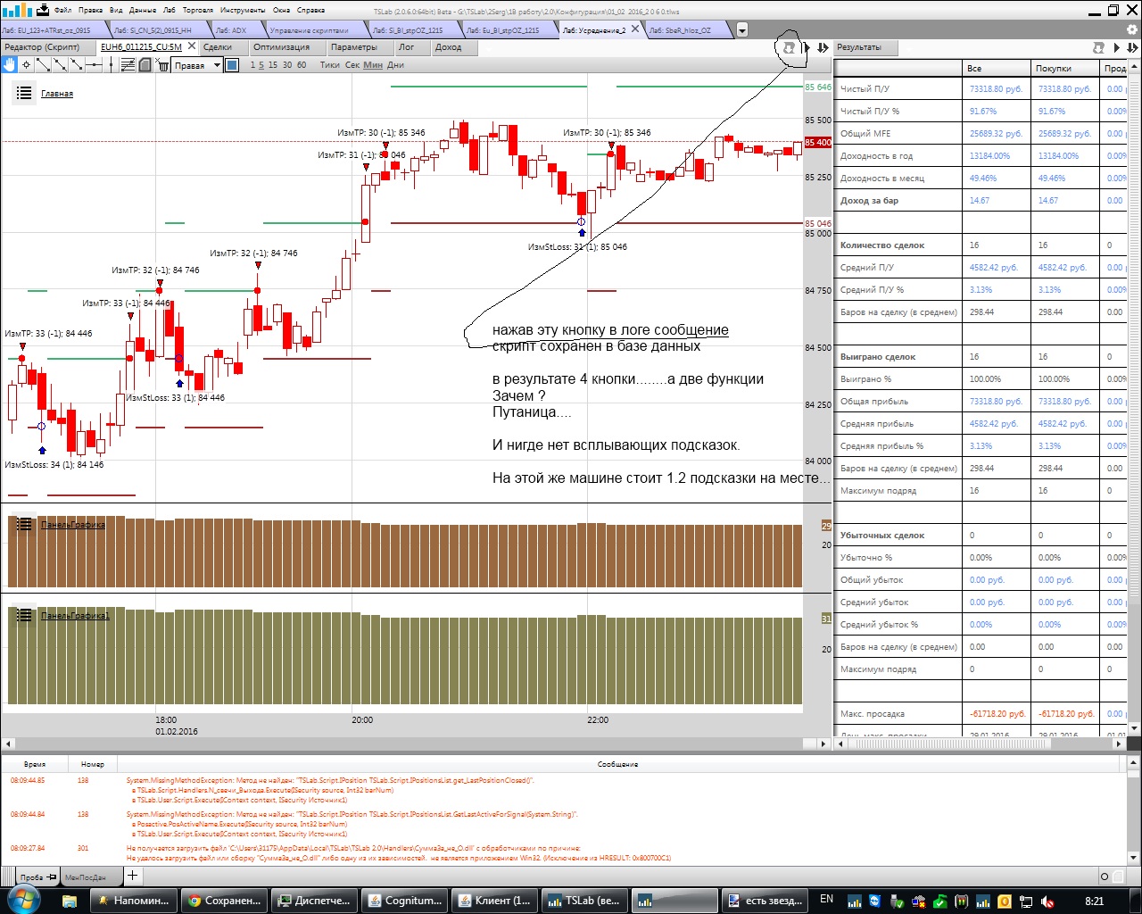This screenshot has width=1142, height=914.
Task: Click the ПанельГрафика1 pane link
Action: click(76, 616)
